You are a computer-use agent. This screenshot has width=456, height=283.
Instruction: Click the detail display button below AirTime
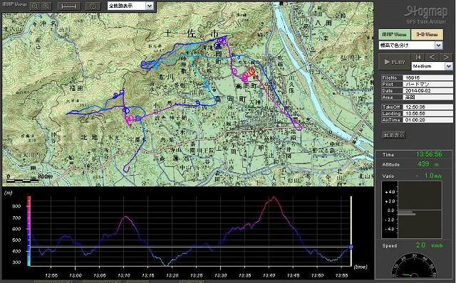[394, 134]
